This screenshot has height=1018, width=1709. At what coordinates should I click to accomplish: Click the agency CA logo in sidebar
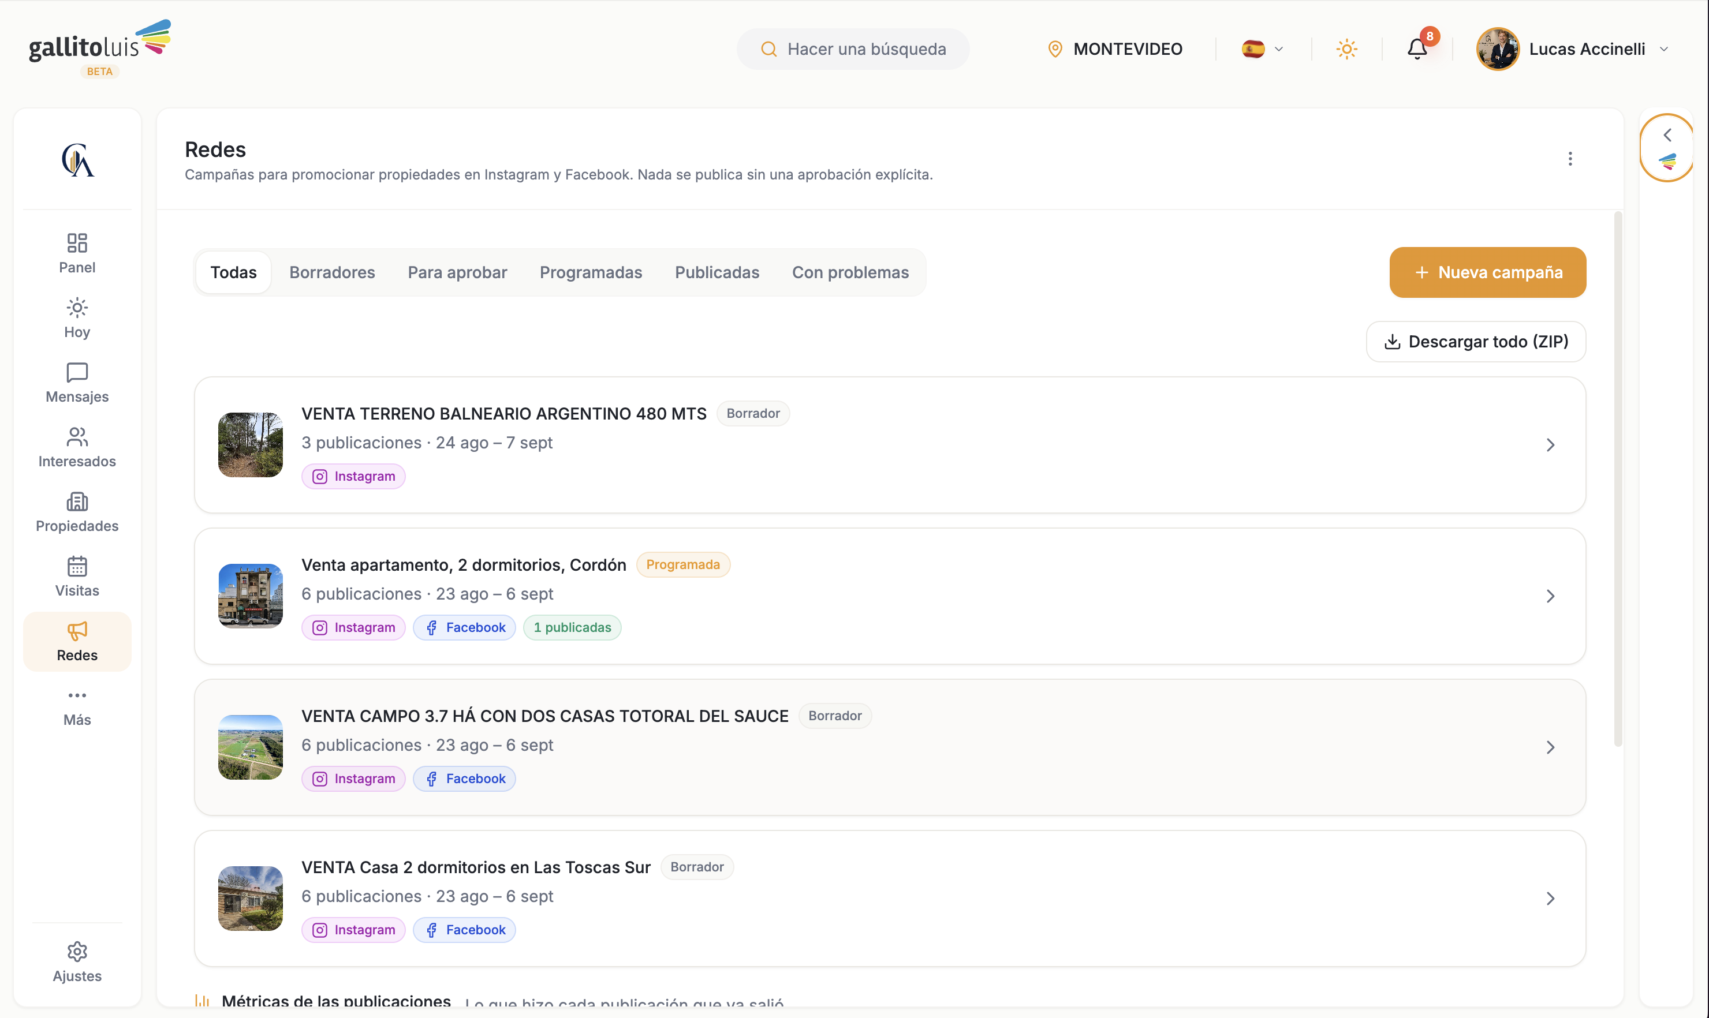(x=77, y=159)
